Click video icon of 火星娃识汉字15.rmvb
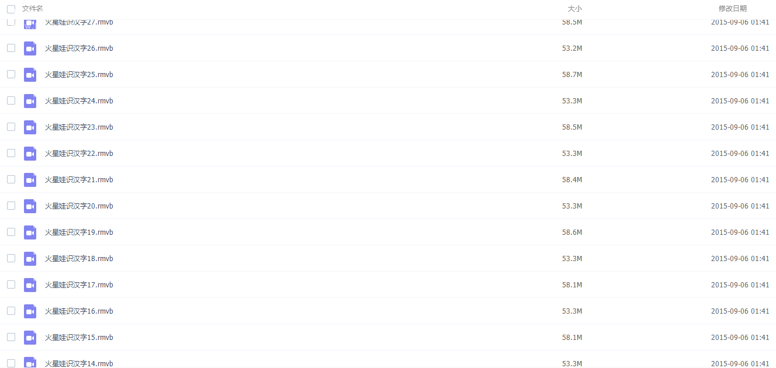 [x=30, y=338]
